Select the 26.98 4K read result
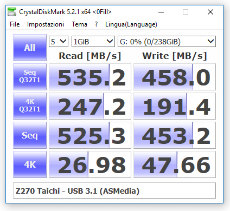Viewport: 230px width, 211px height. [x=90, y=164]
